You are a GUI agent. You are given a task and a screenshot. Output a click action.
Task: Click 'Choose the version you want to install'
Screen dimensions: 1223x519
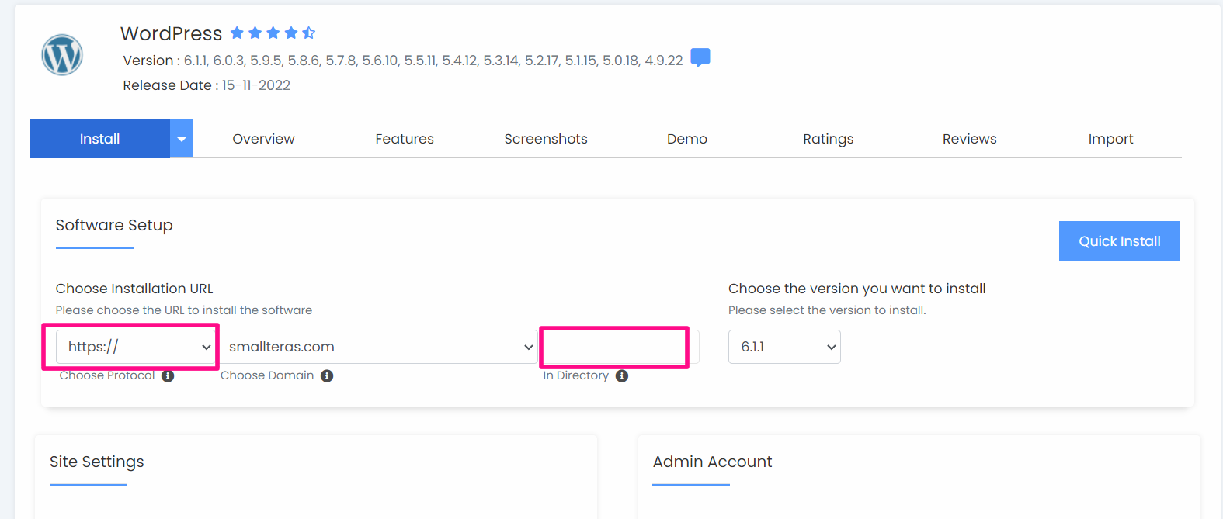(x=857, y=289)
